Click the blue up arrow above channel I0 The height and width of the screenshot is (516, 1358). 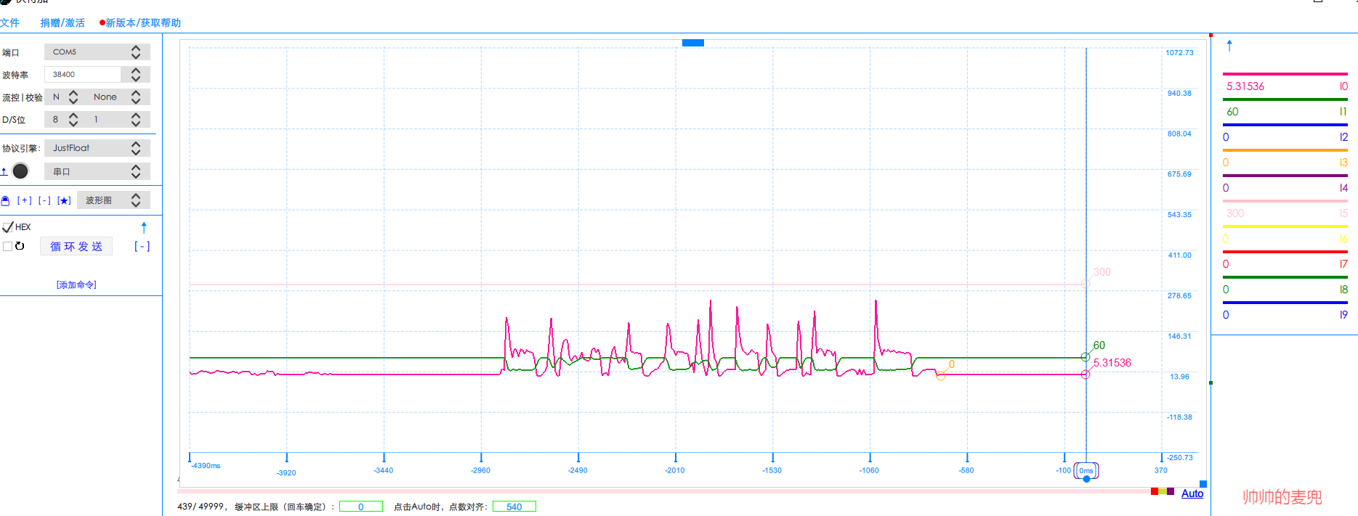point(1229,46)
